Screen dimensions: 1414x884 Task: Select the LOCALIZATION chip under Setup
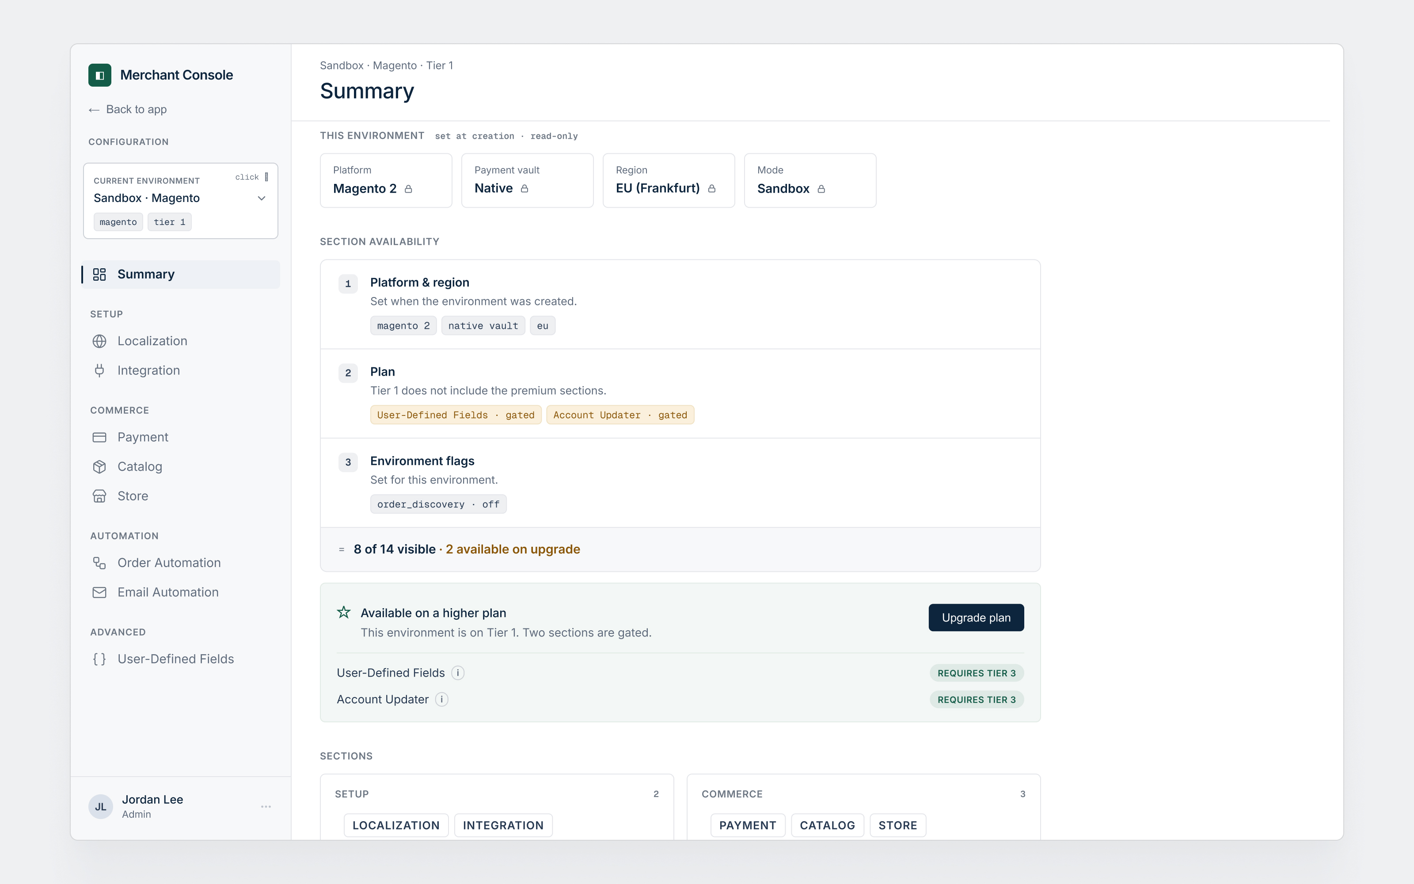[395, 825]
